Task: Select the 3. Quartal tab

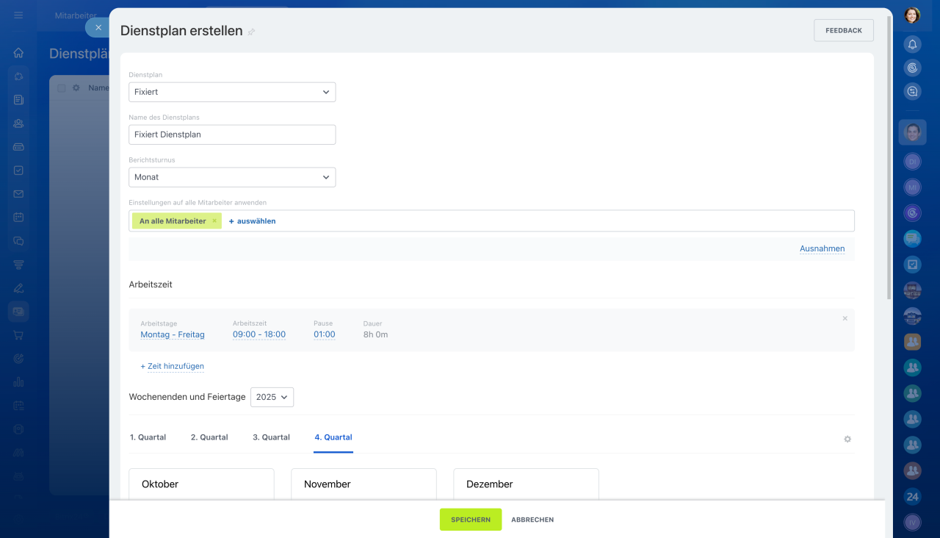Action: pyautogui.click(x=271, y=437)
